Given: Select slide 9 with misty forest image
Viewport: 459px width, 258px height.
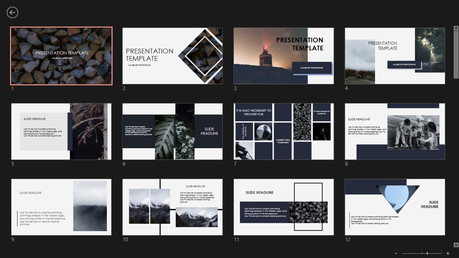Looking at the screenshot, I should coord(61,207).
